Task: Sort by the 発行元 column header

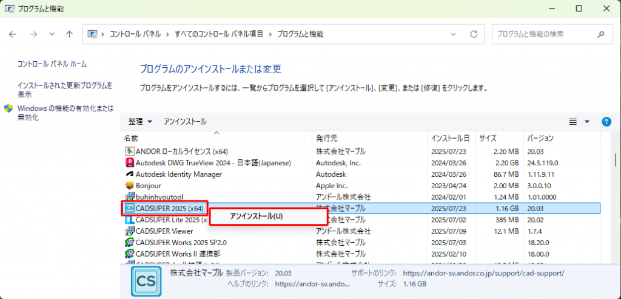Action: click(x=370, y=139)
